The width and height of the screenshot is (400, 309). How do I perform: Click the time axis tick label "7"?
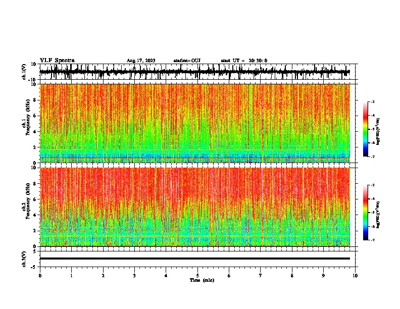coord(261,276)
